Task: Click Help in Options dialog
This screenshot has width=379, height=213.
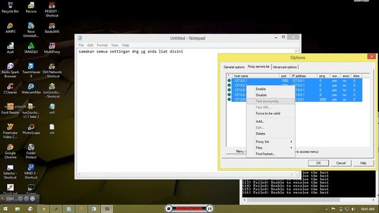Action: [363, 163]
